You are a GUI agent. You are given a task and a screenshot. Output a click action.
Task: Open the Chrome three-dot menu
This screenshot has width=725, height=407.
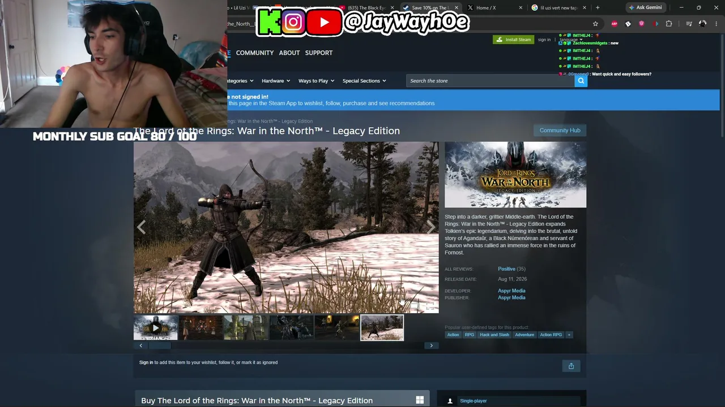click(x=715, y=24)
